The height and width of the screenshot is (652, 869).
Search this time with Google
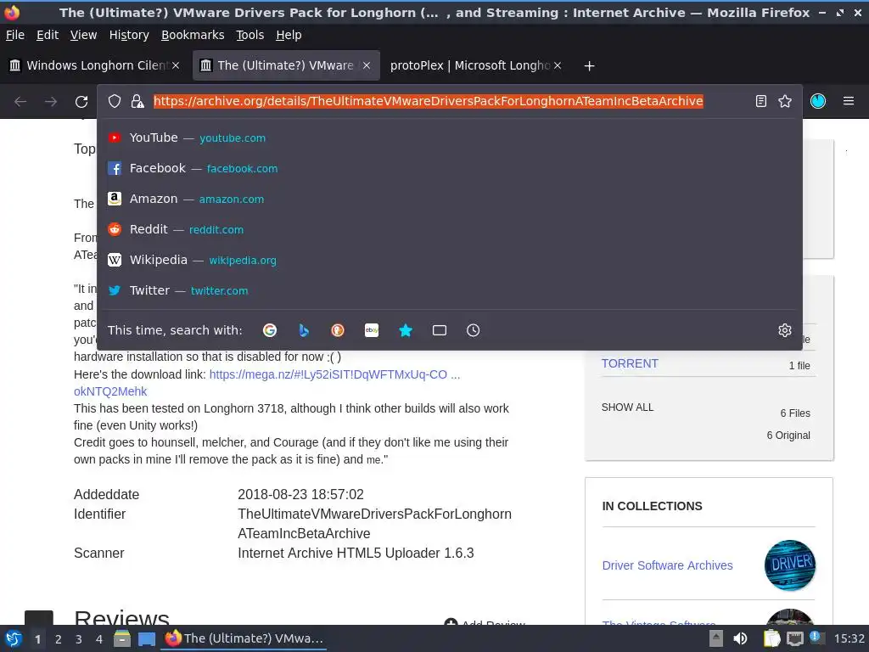tap(270, 330)
